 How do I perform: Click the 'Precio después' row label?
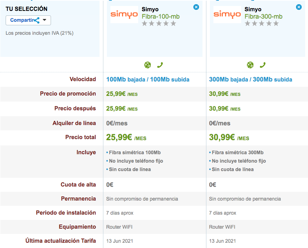tap(75, 108)
